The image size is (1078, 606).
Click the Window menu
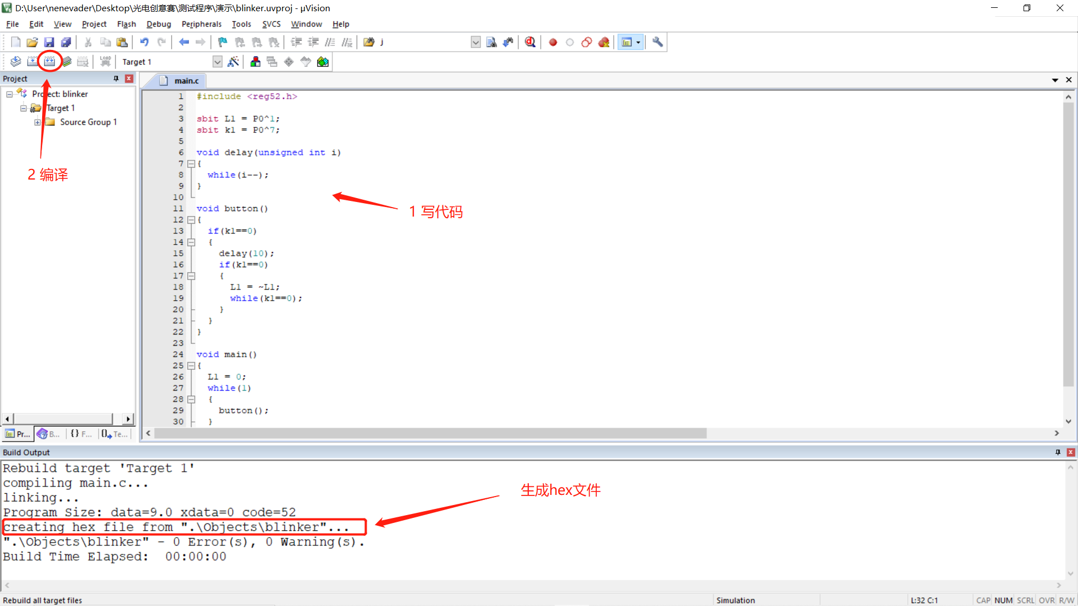pyautogui.click(x=307, y=24)
